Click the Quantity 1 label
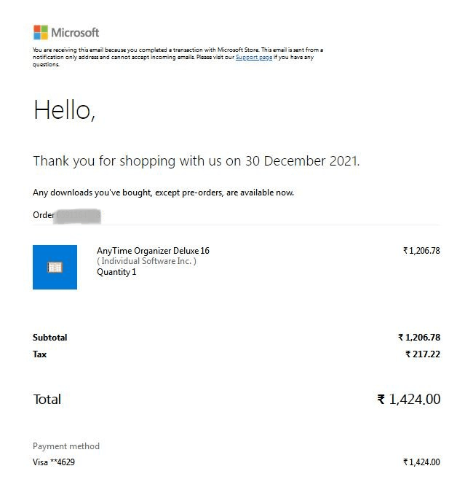Viewport: 457px width, 482px height. tap(116, 272)
